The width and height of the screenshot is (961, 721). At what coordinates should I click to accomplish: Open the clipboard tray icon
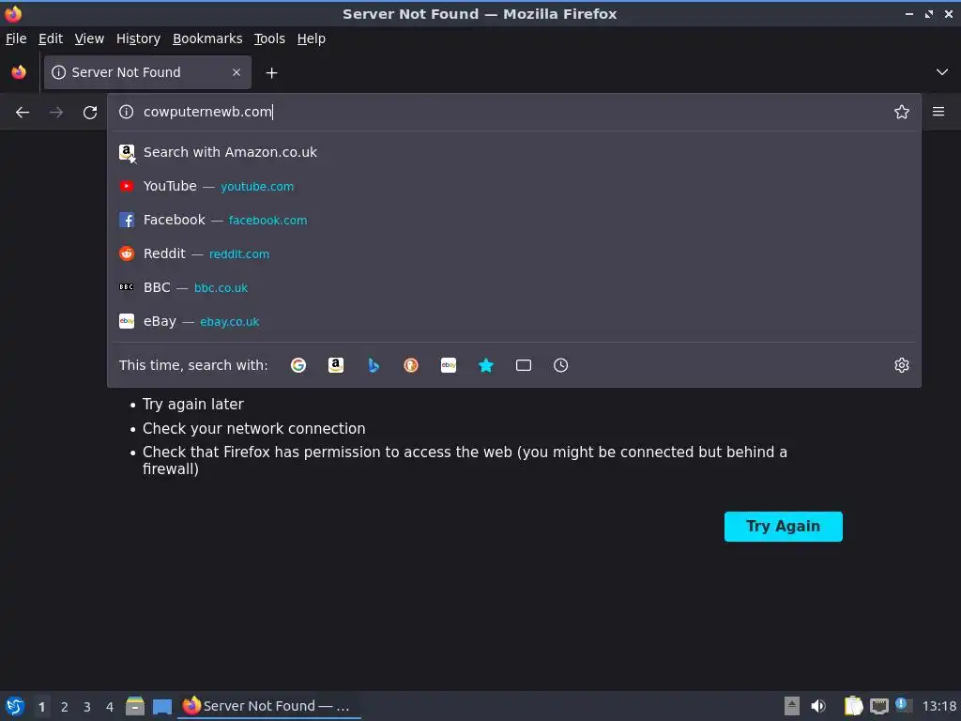(853, 706)
